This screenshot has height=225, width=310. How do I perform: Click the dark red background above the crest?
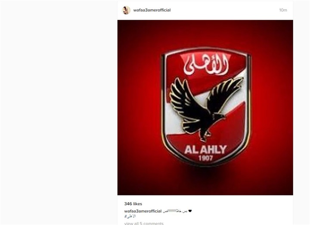(x=205, y=33)
